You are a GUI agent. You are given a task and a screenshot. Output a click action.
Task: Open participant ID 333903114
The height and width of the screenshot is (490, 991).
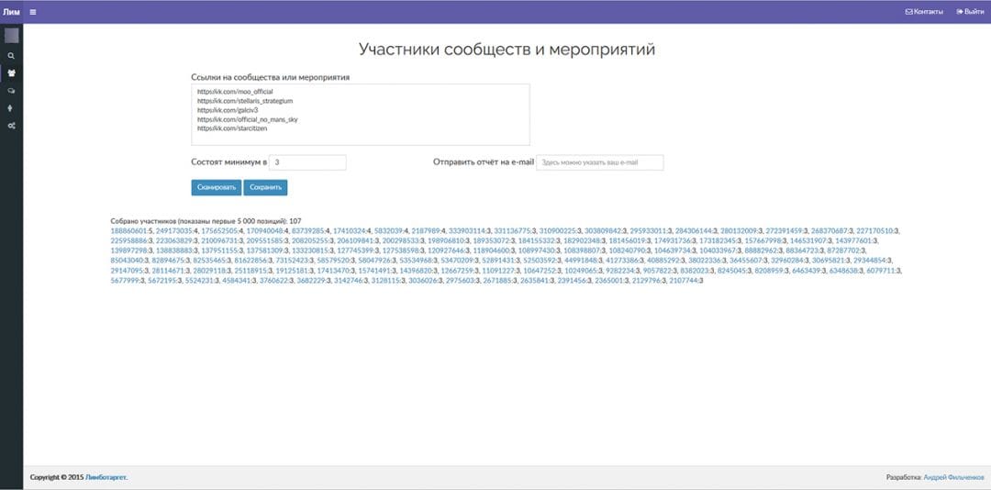click(468, 231)
